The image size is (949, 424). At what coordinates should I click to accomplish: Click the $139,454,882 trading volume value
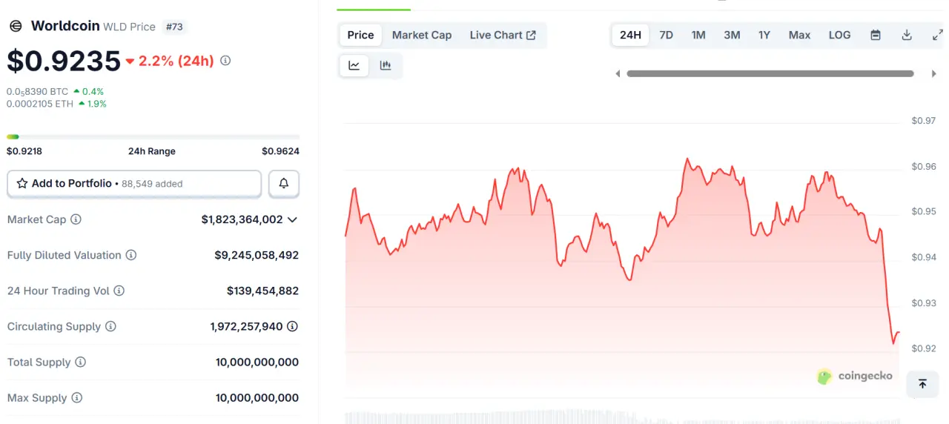[262, 291]
